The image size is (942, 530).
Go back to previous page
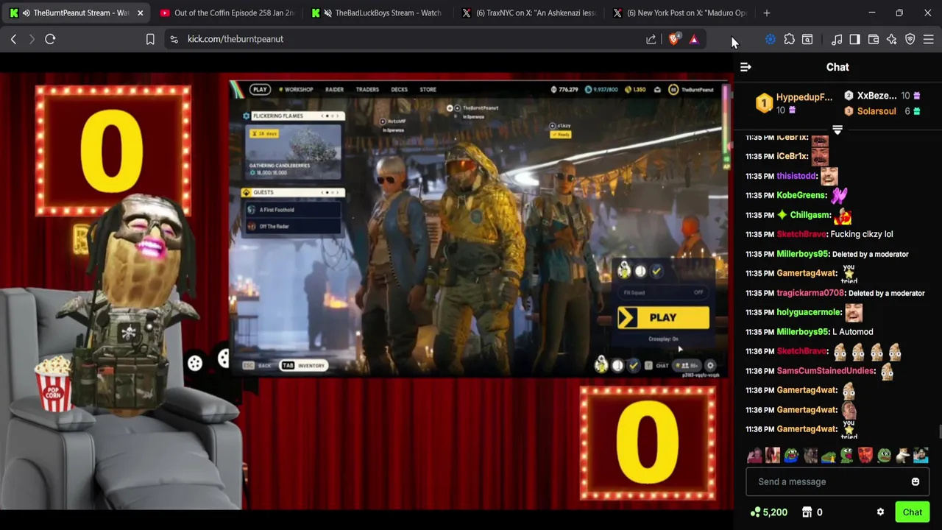point(13,39)
